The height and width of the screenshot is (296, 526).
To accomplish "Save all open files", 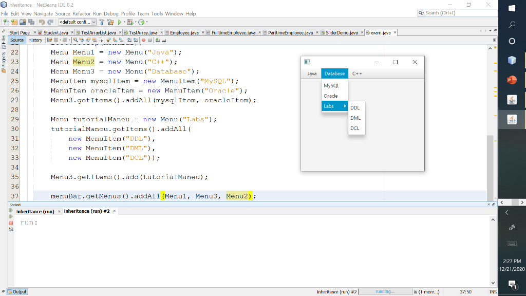I will [x=32, y=22].
